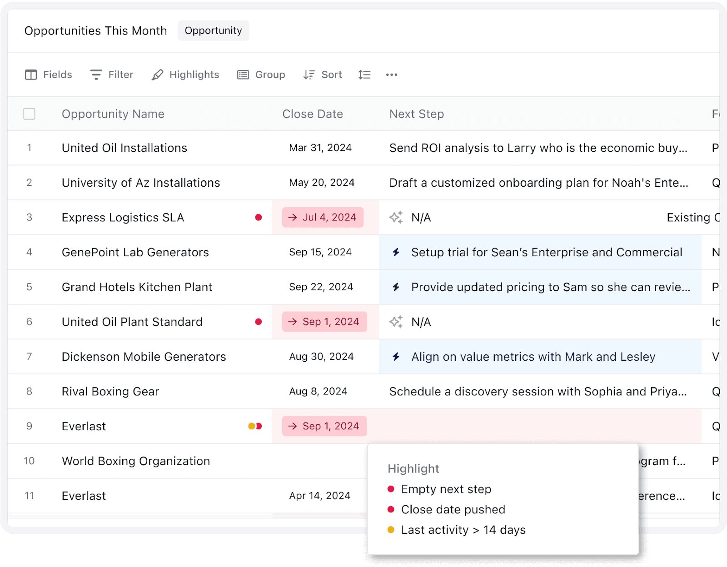Open United Oil Installations opportunity
Screen dimensions: 727x567
[124, 148]
